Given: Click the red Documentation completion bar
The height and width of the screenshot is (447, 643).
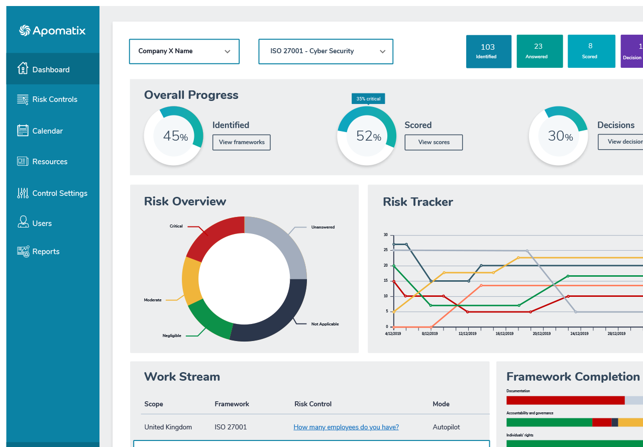Looking at the screenshot, I should (565, 400).
